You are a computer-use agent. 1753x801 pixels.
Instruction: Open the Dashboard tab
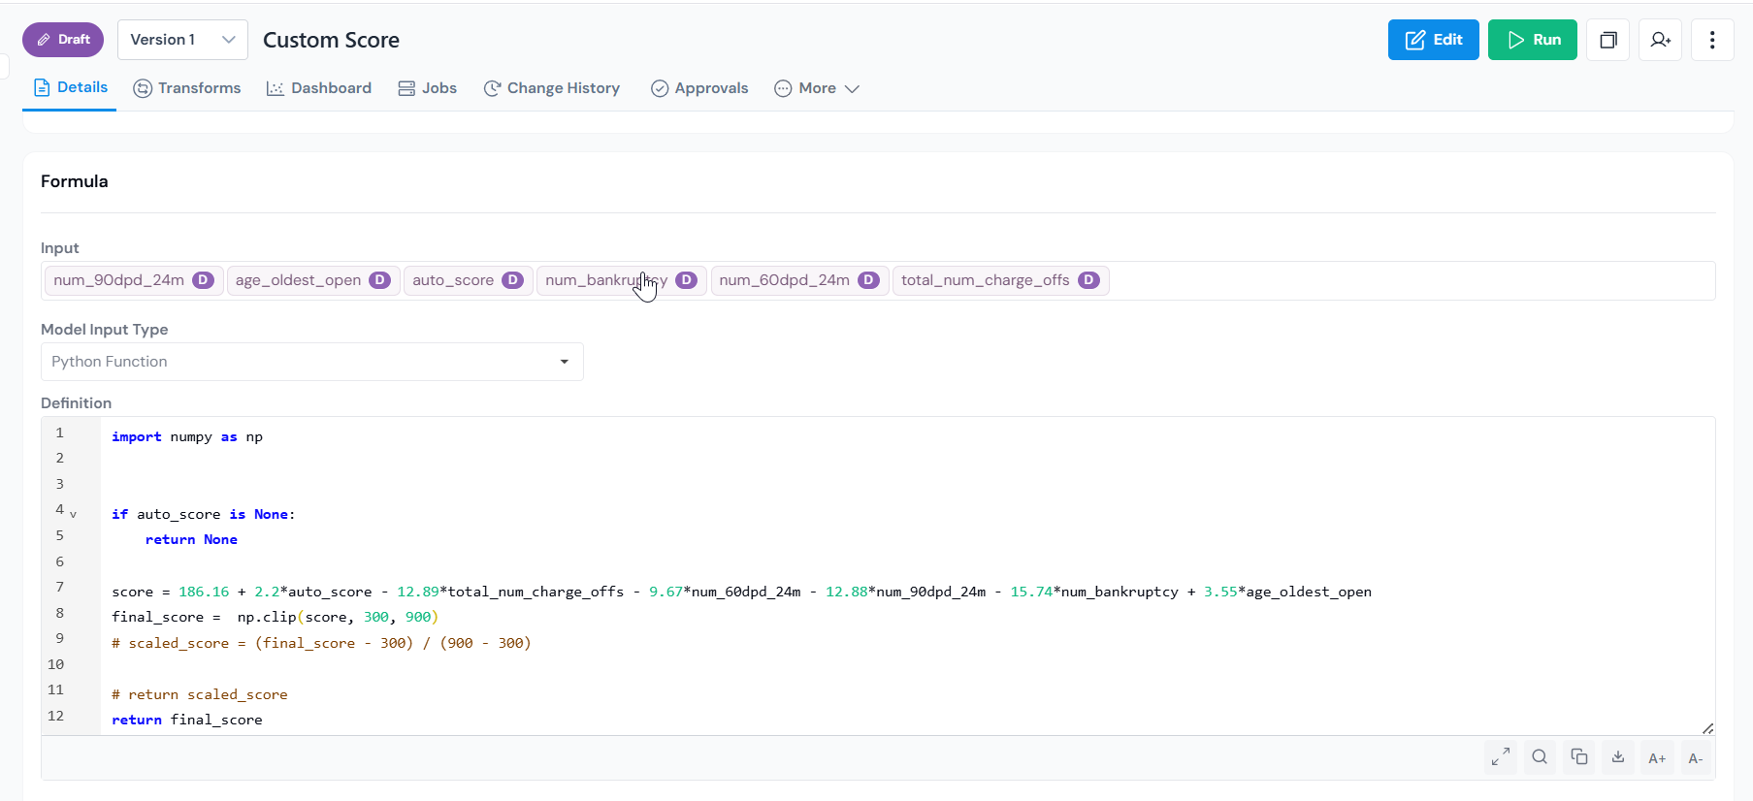(x=319, y=88)
